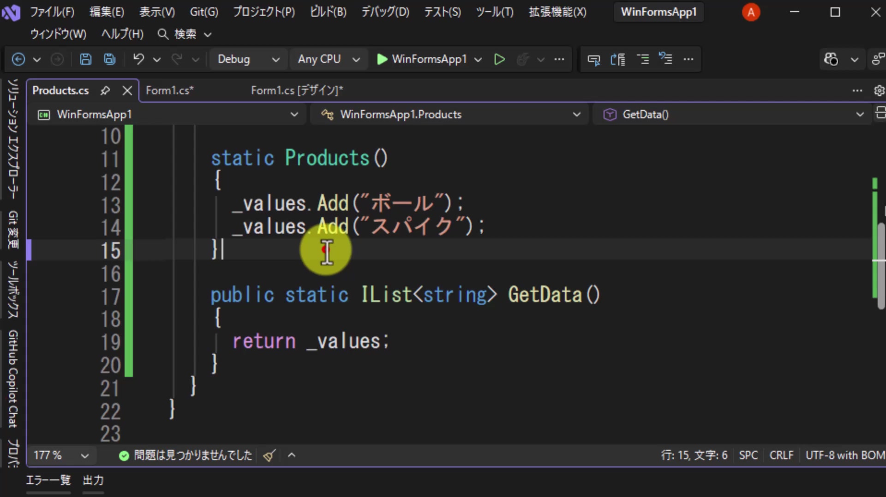Open the デバッグ(D) menu
886x497 pixels.
coord(385,12)
